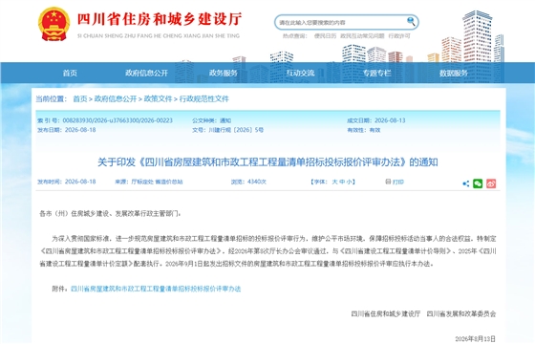Click the 行政许可 hot search link
The width and height of the screenshot is (535, 344).
(399, 36)
